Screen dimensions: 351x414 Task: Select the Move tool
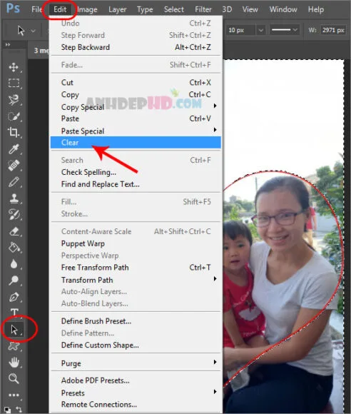(14, 67)
